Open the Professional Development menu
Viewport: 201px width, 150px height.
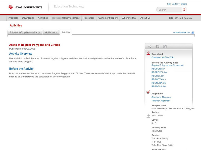[x=66, y=18]
